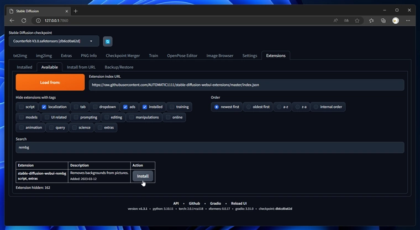Open the Backup/Restore sub-tab
Image resolution: width=420 pixels, height=230 pixels.
click(119, 67)
